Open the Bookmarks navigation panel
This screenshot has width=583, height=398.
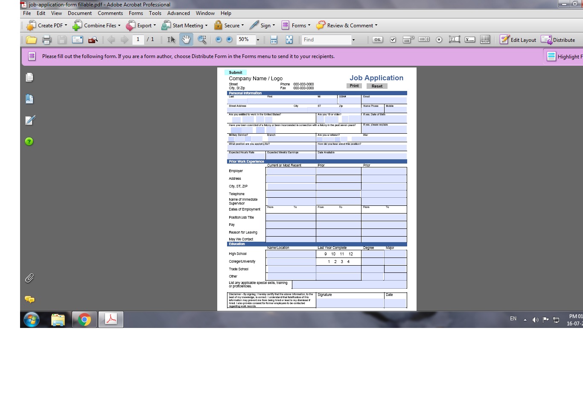coord(29,99)
